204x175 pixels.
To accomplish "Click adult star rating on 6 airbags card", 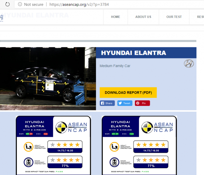I will [x=151, y=145].
